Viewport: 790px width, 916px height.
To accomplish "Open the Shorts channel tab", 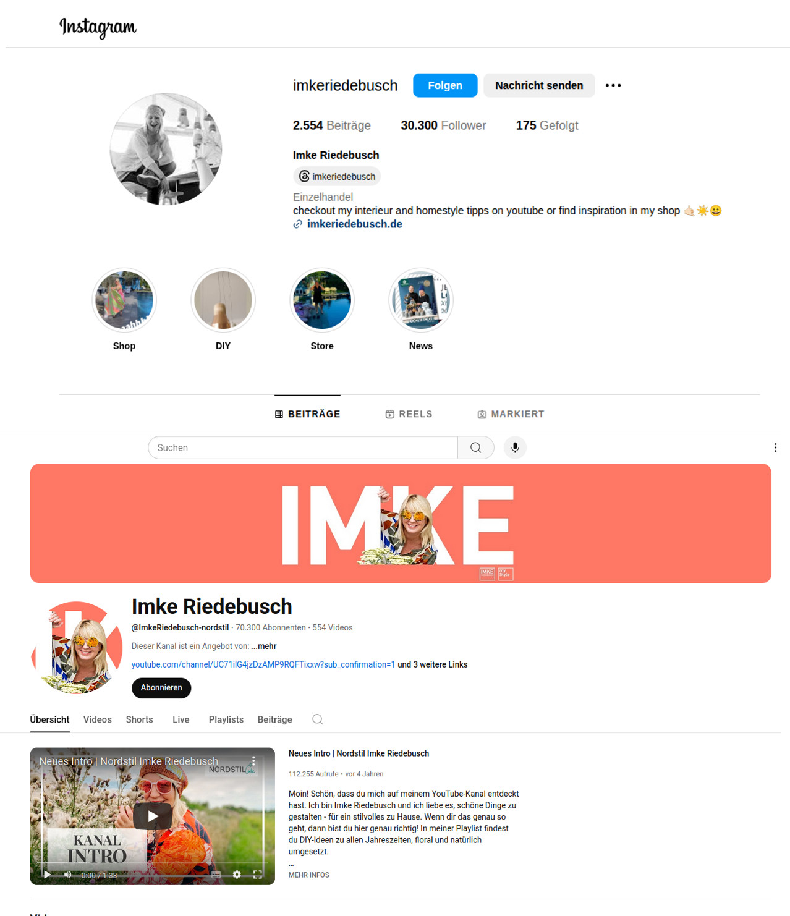I will [139, 719].
